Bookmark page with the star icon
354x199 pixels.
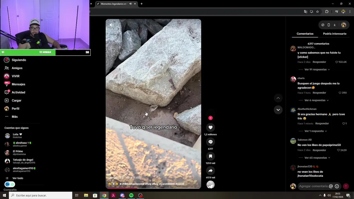point(317,12)
